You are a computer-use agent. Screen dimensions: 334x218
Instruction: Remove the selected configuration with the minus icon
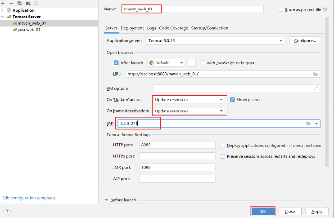[11, 3]
